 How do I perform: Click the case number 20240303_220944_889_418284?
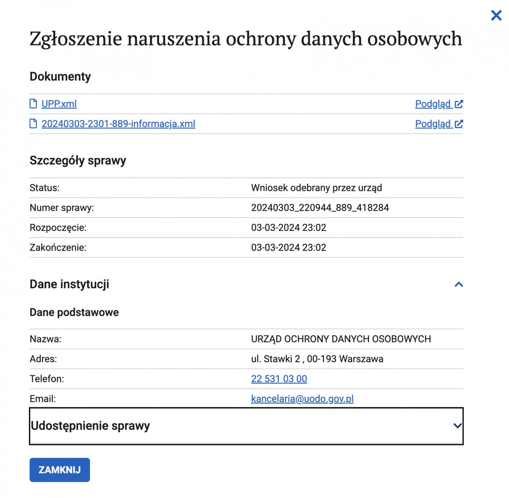(x=320, y=208)
